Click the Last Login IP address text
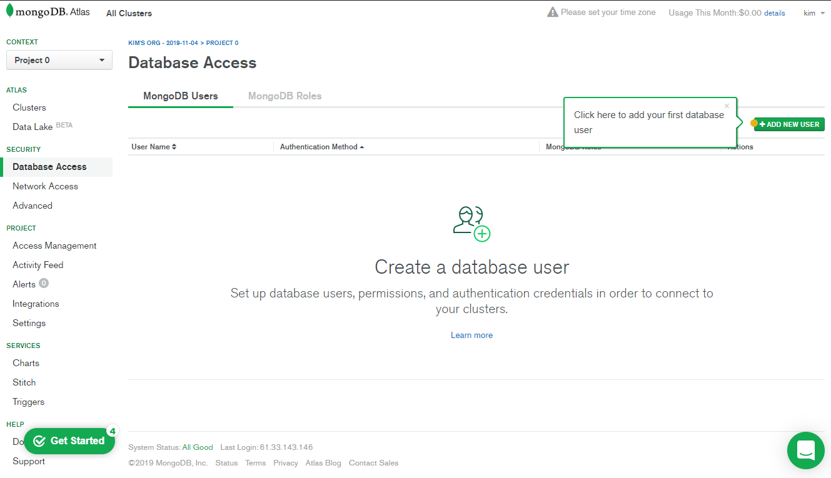 [x=286, y=447]
